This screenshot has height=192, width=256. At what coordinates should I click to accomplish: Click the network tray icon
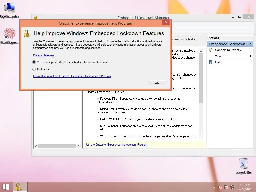[x=232, y=187]
